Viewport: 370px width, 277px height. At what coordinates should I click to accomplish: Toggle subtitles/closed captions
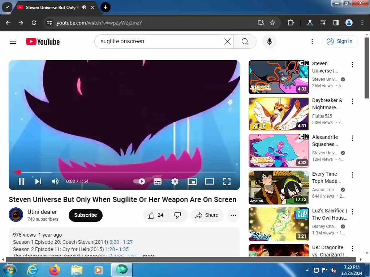[158, 181]
